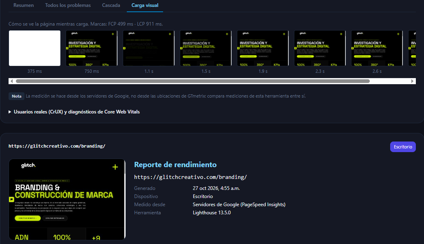Click the filmstrip horizontal scrollbar thumb
The height and width of the screenshot is (244, 424).
(x=193, y=81)
